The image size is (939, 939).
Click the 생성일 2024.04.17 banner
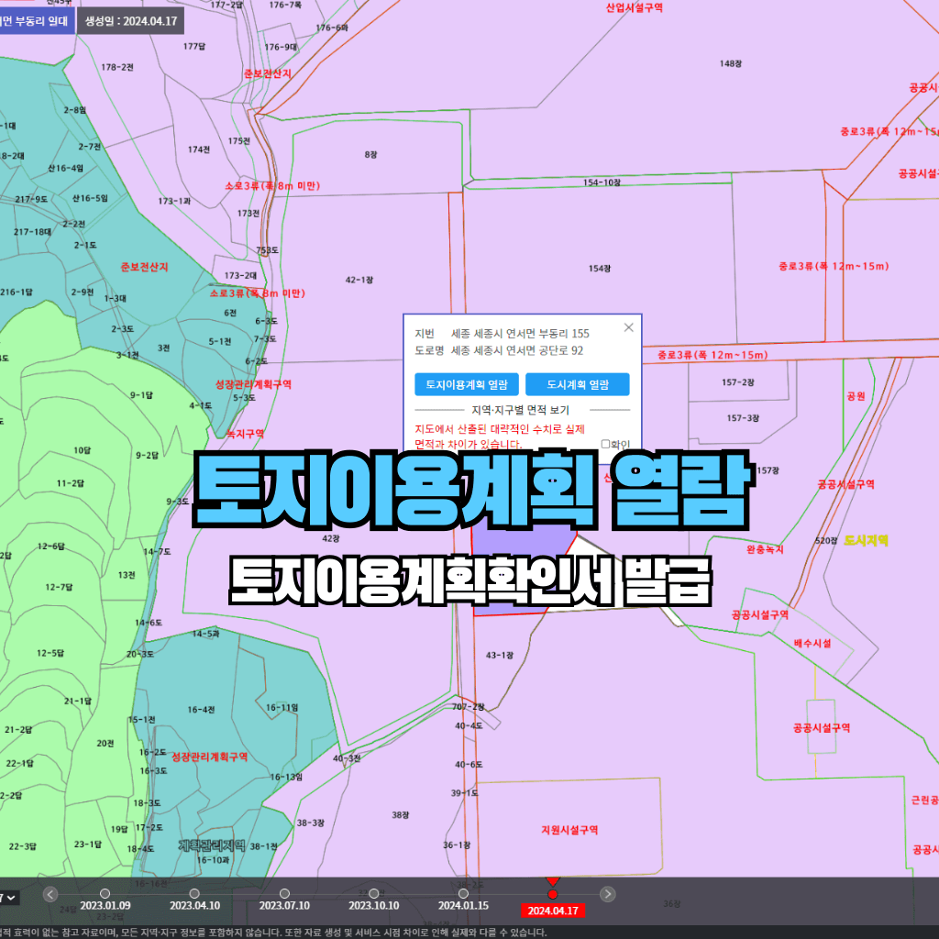(128, 22)
